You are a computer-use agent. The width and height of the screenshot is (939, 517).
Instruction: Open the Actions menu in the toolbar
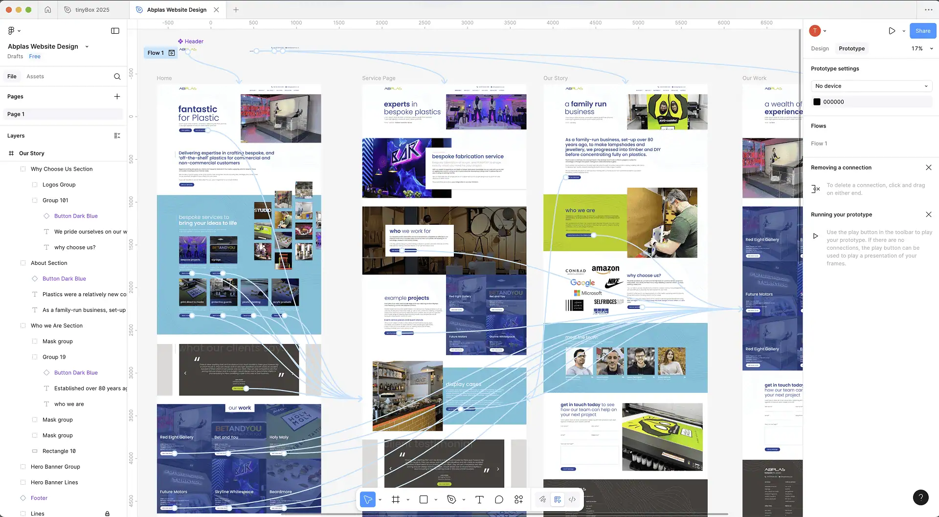[518, 499]
